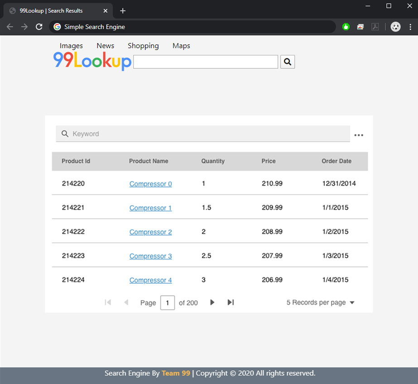
Task: Reload the page with refresh icon
Action: coord(39,27)
